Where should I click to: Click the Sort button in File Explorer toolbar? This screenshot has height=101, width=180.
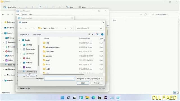(x=70, y=7)
